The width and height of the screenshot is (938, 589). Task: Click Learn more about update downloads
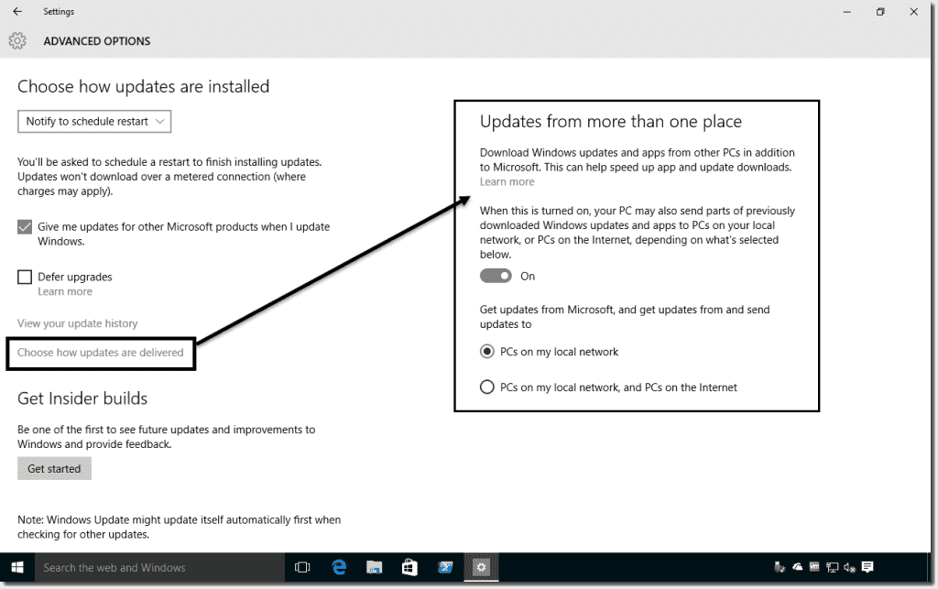[507, 181]
